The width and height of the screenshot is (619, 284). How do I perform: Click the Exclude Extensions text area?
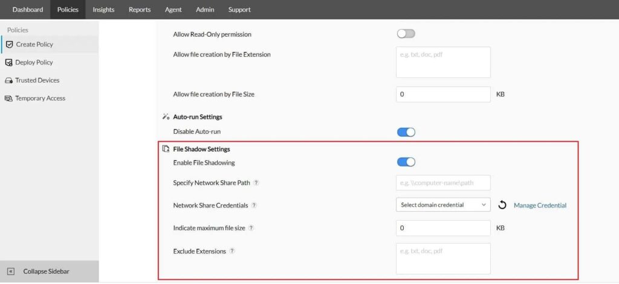click(x=443, y=259)
